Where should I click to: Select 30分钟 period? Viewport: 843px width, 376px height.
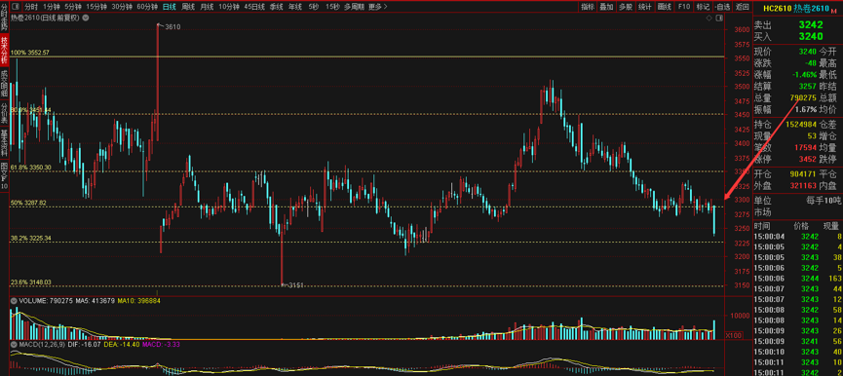[x=122, y=7]
